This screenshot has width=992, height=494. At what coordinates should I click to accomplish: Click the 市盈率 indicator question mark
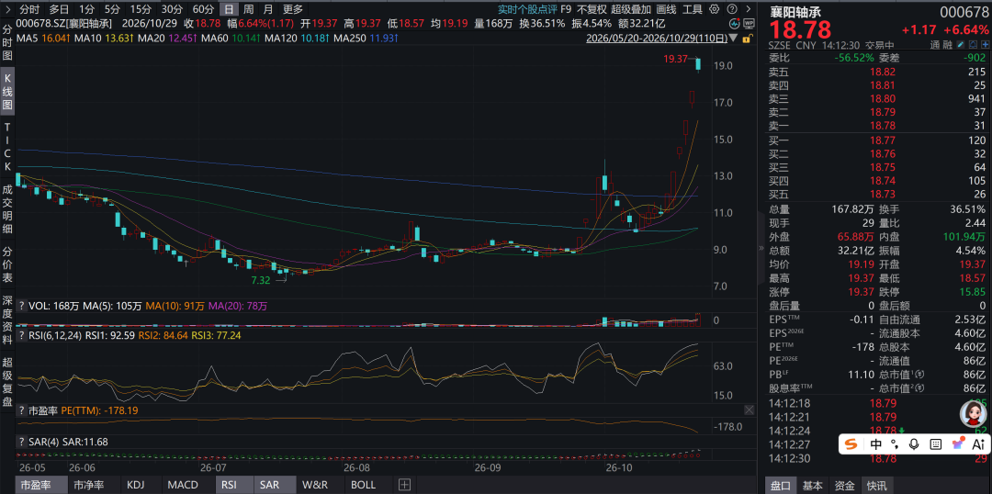pos(21,410)
